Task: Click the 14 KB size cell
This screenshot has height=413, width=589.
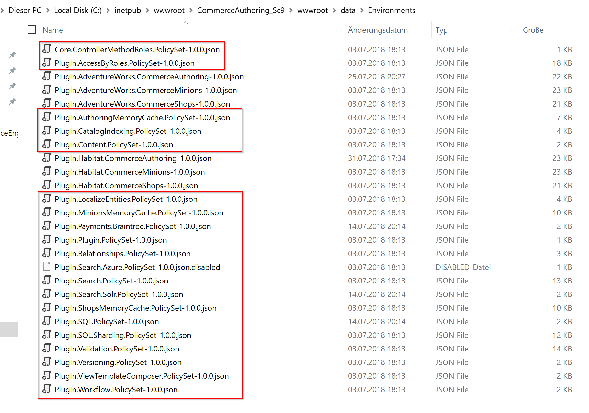Action: click(x=562, y=349)
